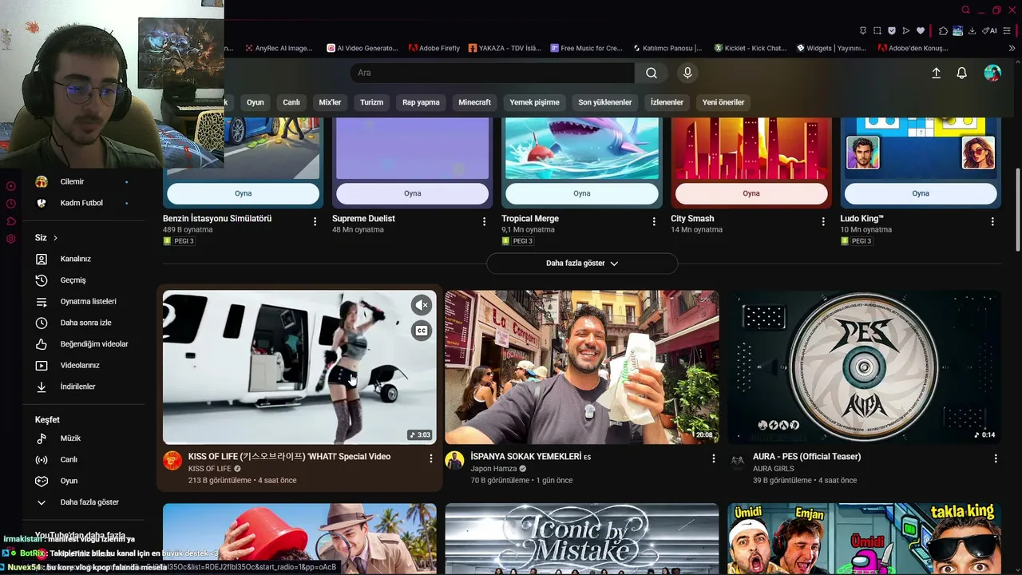Screen dimensions: 1022x575
Task: Start voice search with the microphone icon
Action: point(687,73)
